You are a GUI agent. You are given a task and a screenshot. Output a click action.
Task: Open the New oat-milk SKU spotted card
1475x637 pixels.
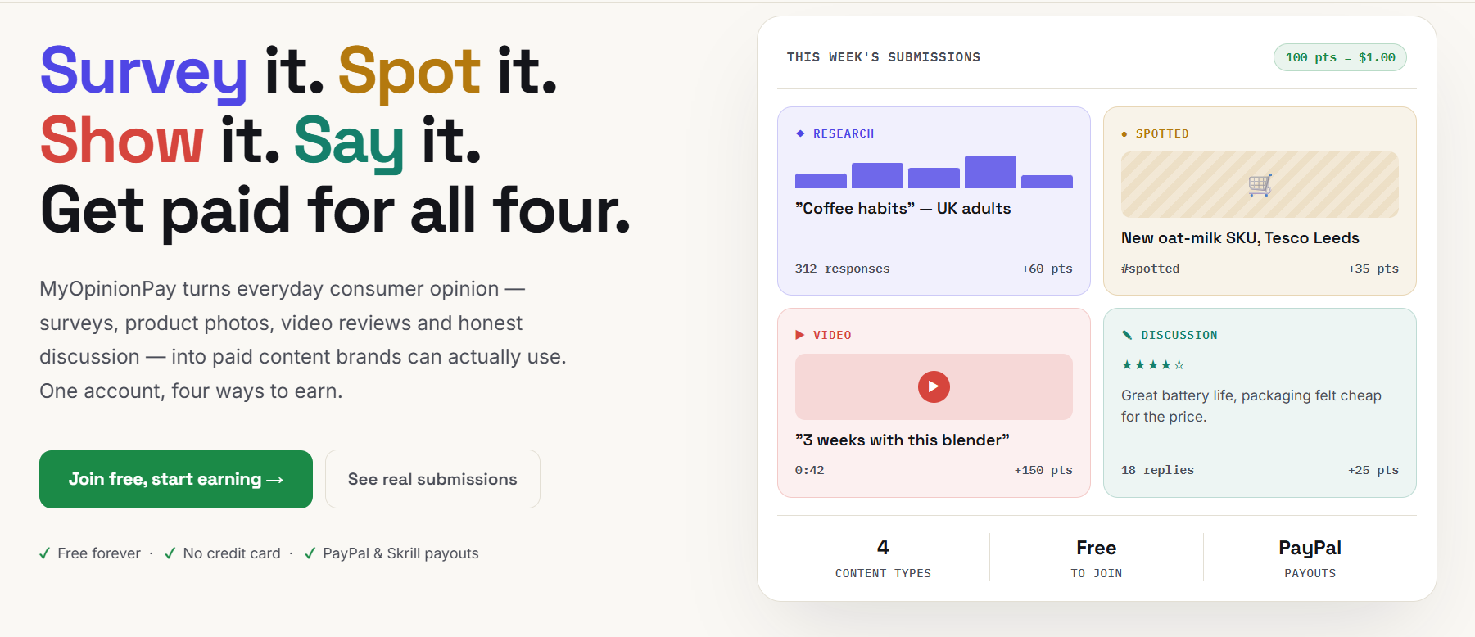[x=1260, y=201]
